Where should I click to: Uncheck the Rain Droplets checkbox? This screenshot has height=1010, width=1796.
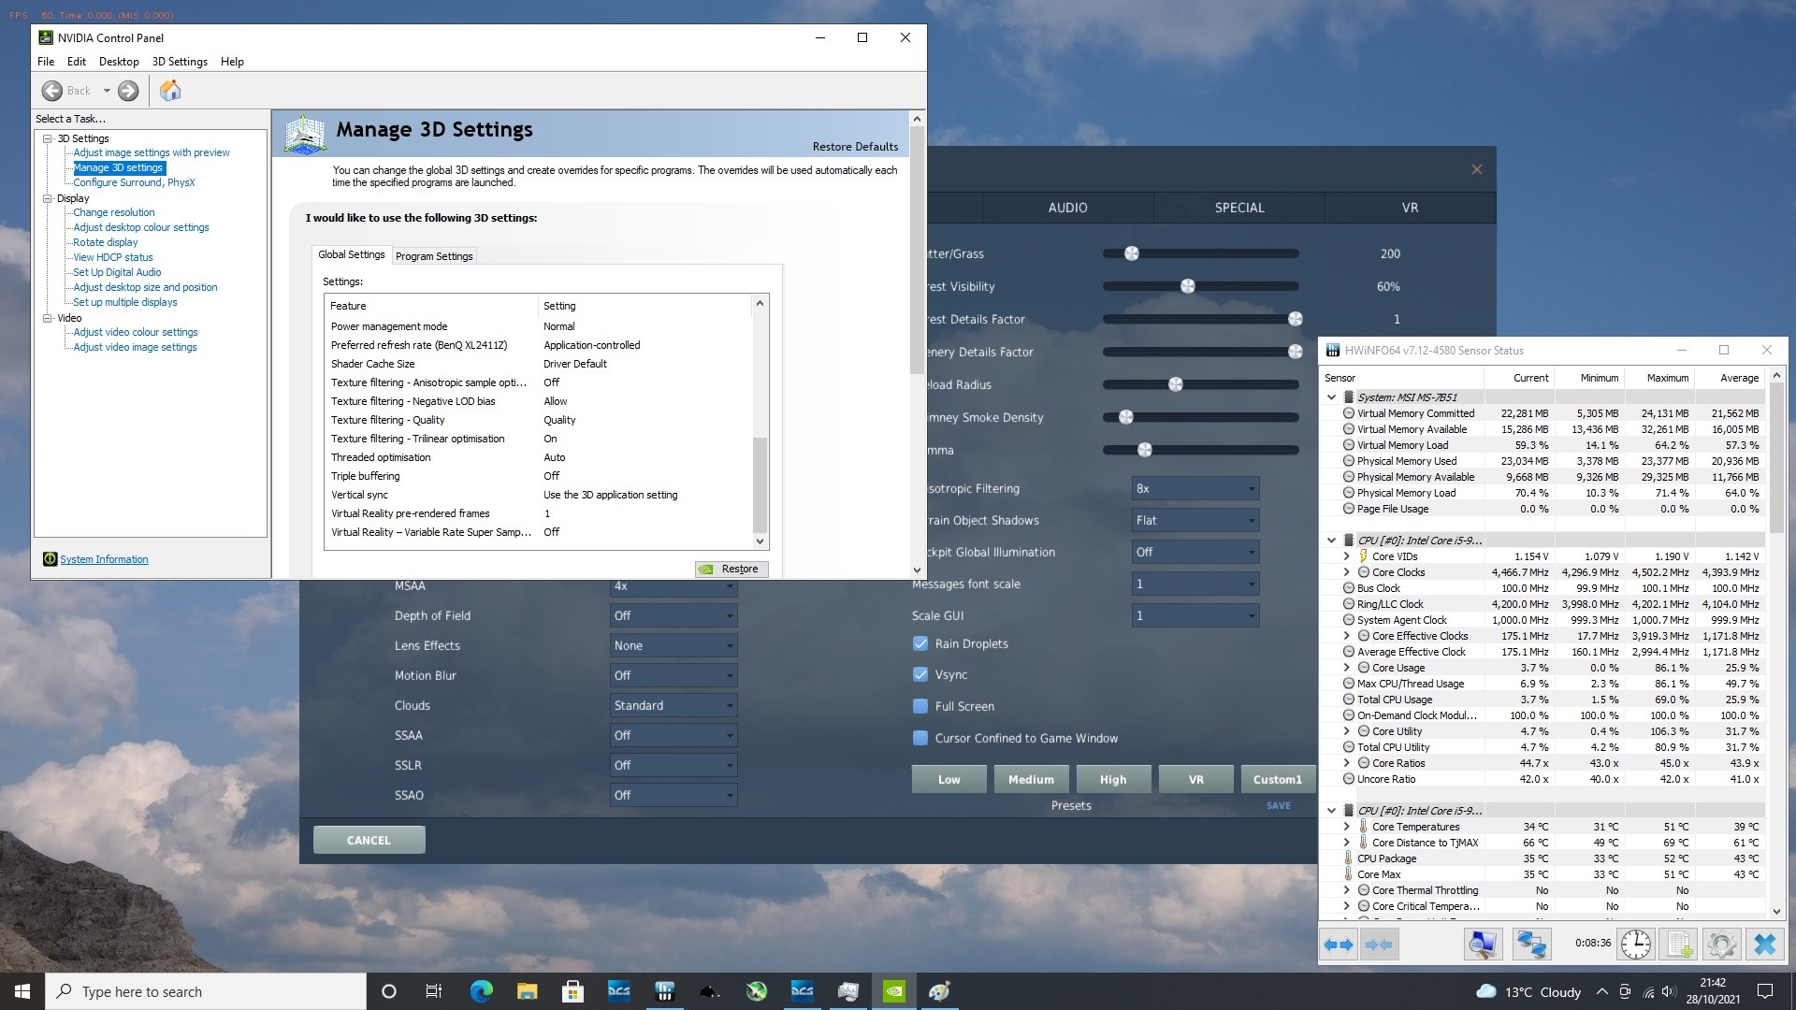[920, 643]
